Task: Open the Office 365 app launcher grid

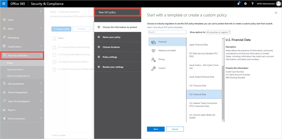Action: (x=4, y=4)
